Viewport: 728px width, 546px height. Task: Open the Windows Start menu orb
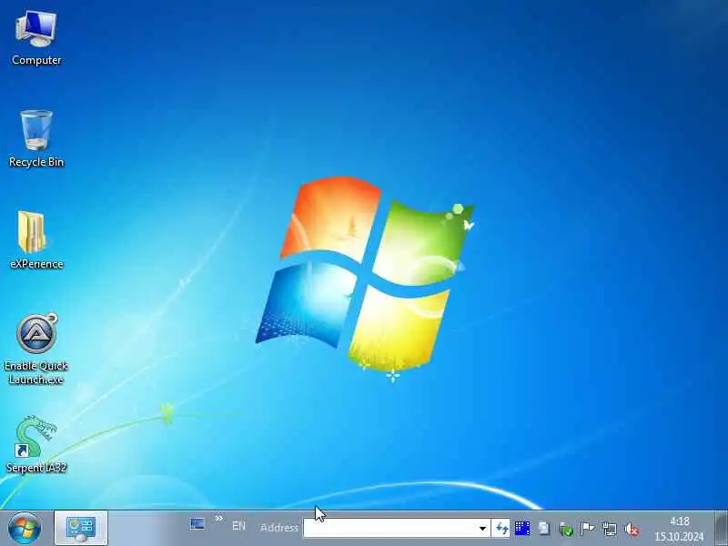point(25,529)
